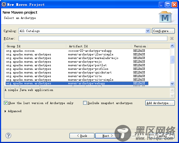Sort by Group Id column header
Viewport: 179px width, 143px height.
(x=35, y=46)
